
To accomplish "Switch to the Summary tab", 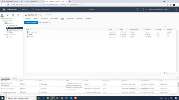I will click(28, 18).
